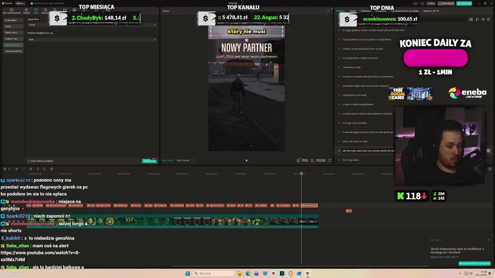Screen dimensions: 495x278
Task: Switch to the Podpisy tab
Action: tap(340, 11)
